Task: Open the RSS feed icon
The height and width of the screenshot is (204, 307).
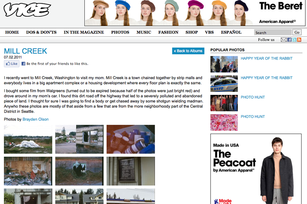Action: (x=299, y=40)
